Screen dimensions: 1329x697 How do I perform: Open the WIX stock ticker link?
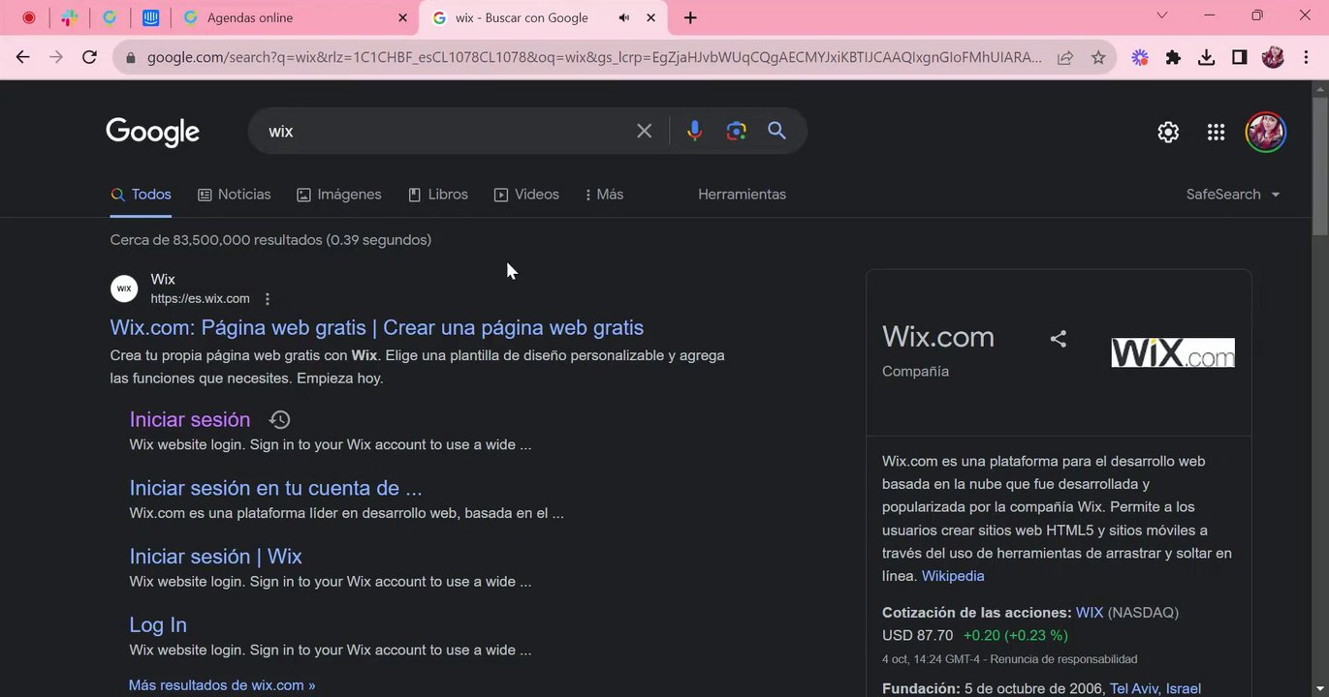click(1090, 613)
